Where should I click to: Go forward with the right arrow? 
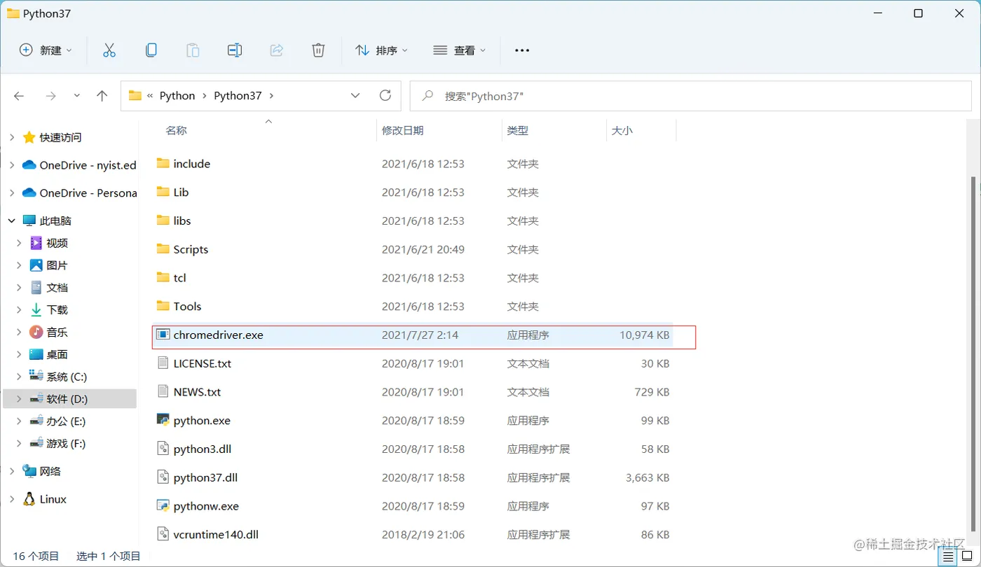[x=50, y=96]
